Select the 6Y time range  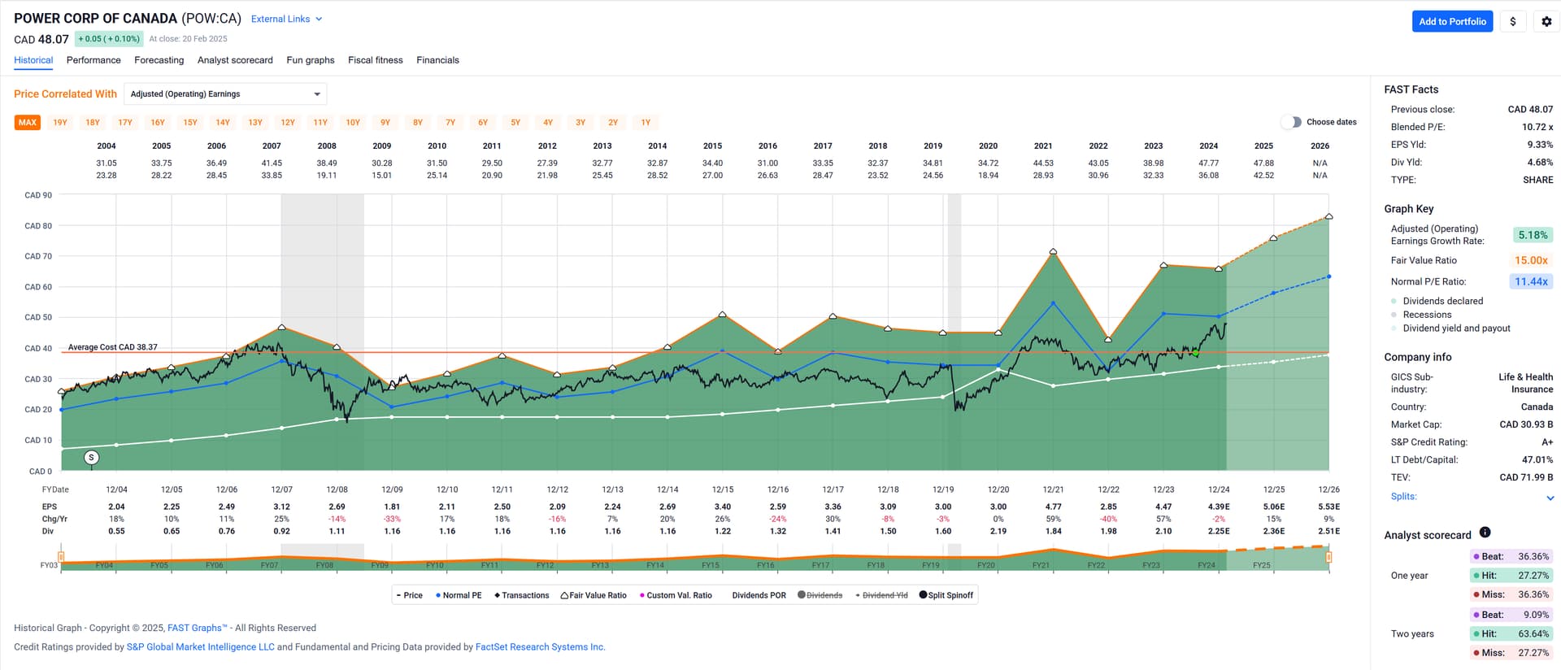pyautogui.click(x=483, y=123)
